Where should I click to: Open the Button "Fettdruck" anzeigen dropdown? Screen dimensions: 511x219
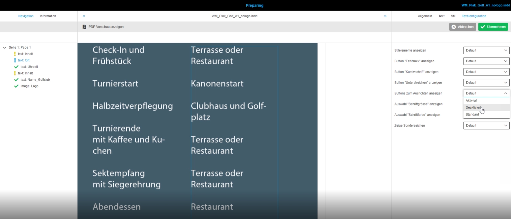[x=486, y=61]
